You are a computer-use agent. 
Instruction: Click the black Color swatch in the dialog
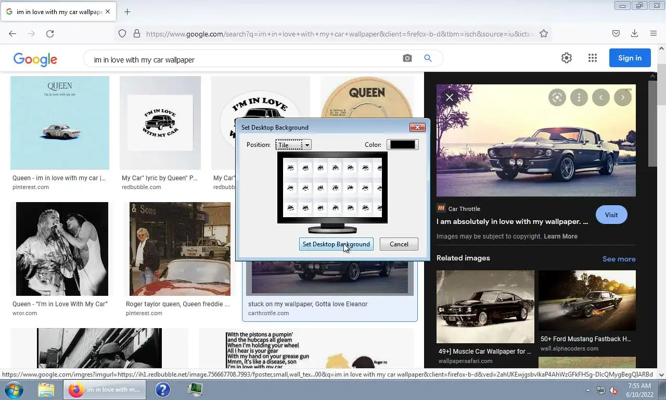point(402,145)
